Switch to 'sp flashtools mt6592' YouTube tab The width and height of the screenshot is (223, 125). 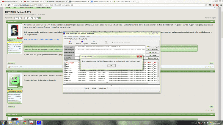coord(12,1)
